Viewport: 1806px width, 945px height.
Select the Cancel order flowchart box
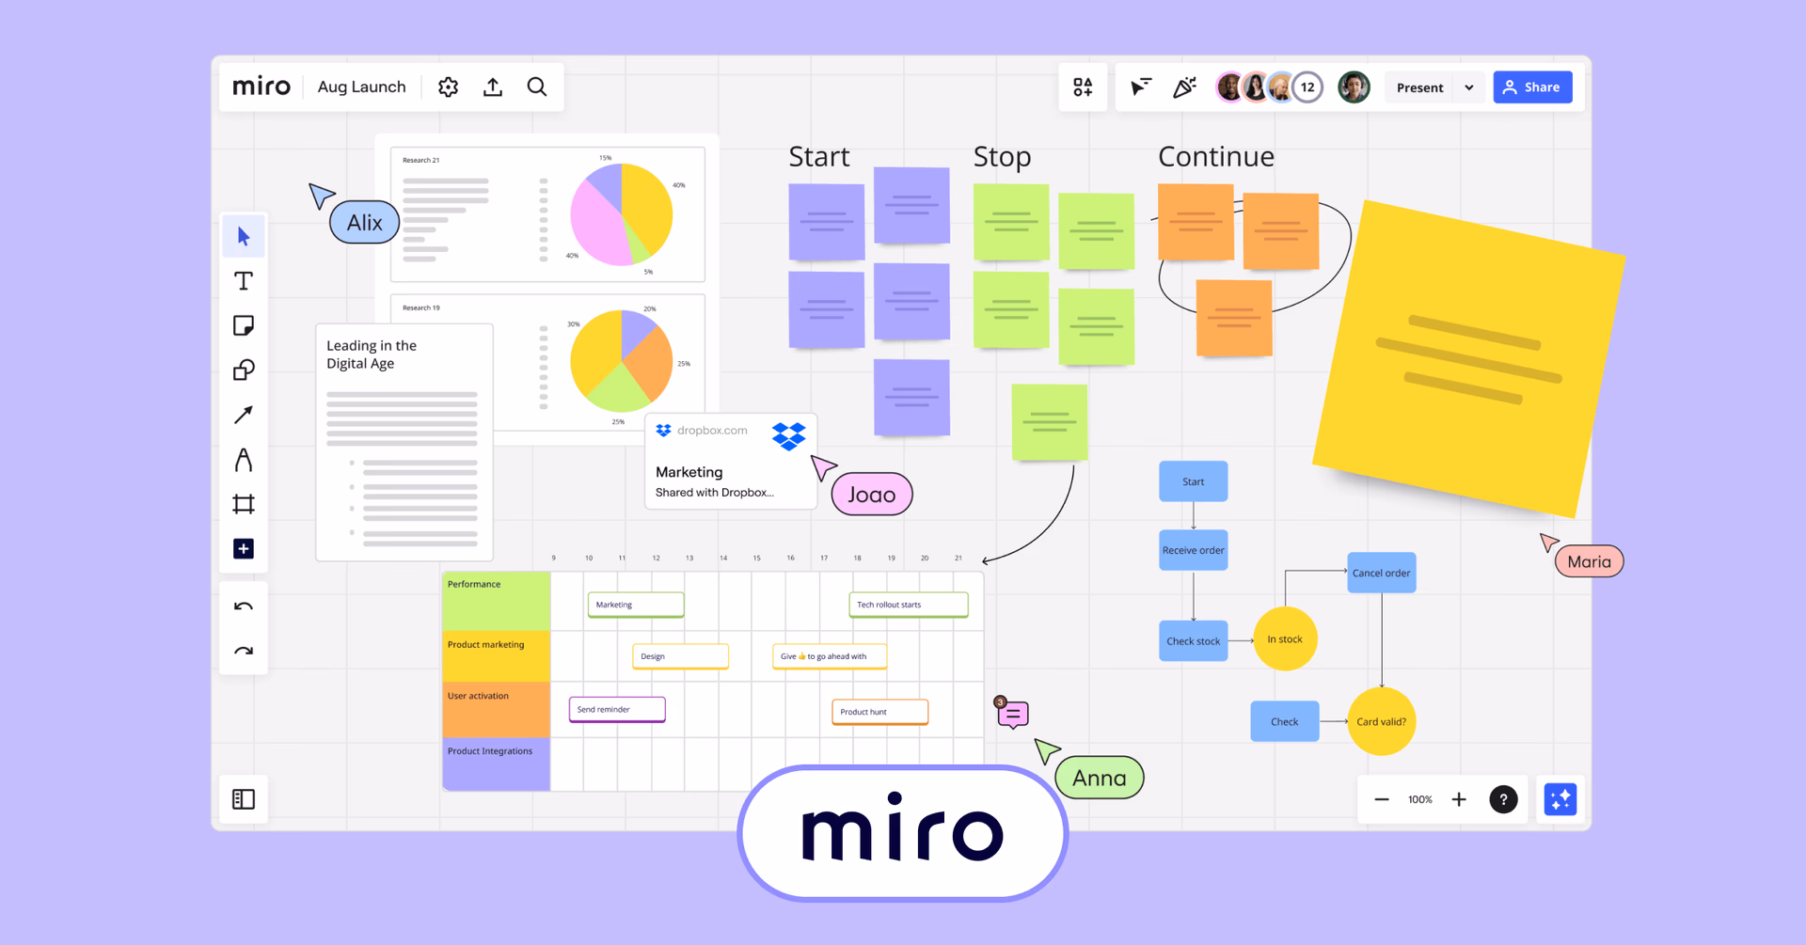1381,573
